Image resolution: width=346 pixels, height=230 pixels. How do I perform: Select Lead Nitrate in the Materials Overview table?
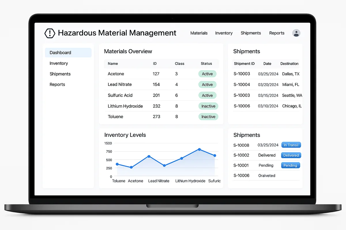tap(120, 85)
